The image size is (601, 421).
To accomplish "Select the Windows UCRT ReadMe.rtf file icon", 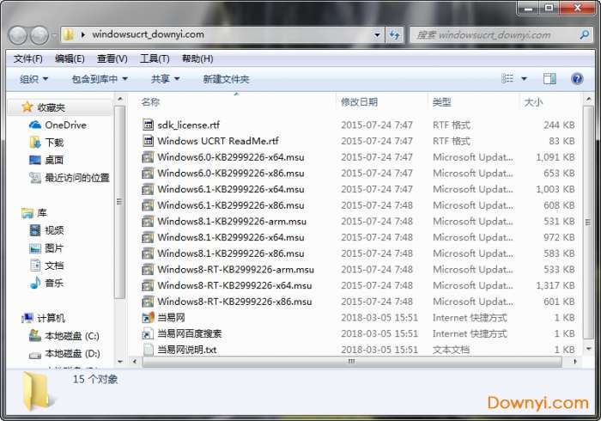I will pos(148,141).
